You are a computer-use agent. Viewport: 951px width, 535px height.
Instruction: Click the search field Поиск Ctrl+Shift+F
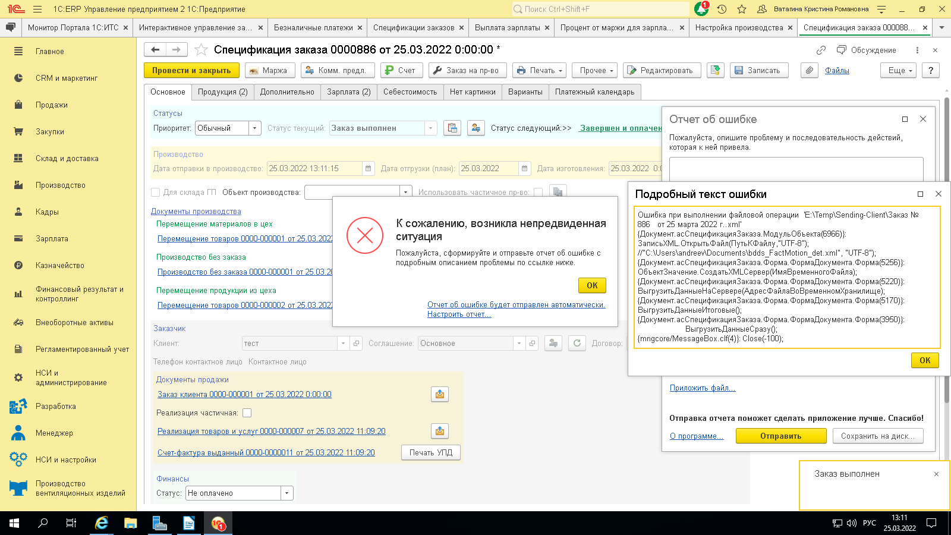(x=600, y=9)
